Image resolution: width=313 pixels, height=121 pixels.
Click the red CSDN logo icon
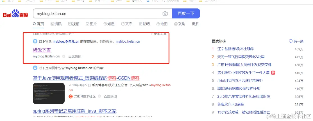[70, 97]
